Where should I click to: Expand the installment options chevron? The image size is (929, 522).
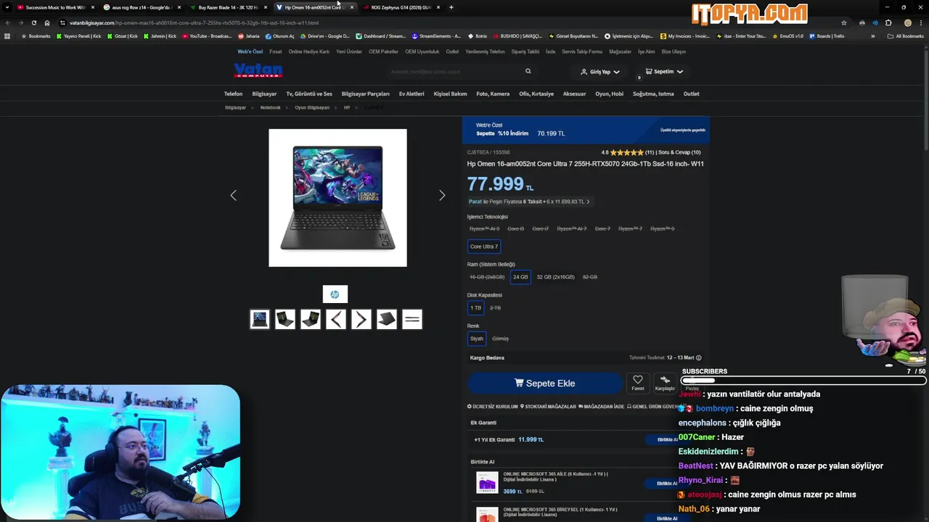[x=588, y=202]
